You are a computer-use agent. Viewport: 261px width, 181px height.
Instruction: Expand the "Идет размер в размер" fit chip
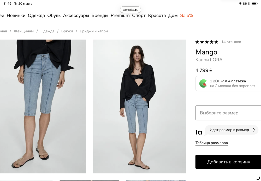(231, 130)
